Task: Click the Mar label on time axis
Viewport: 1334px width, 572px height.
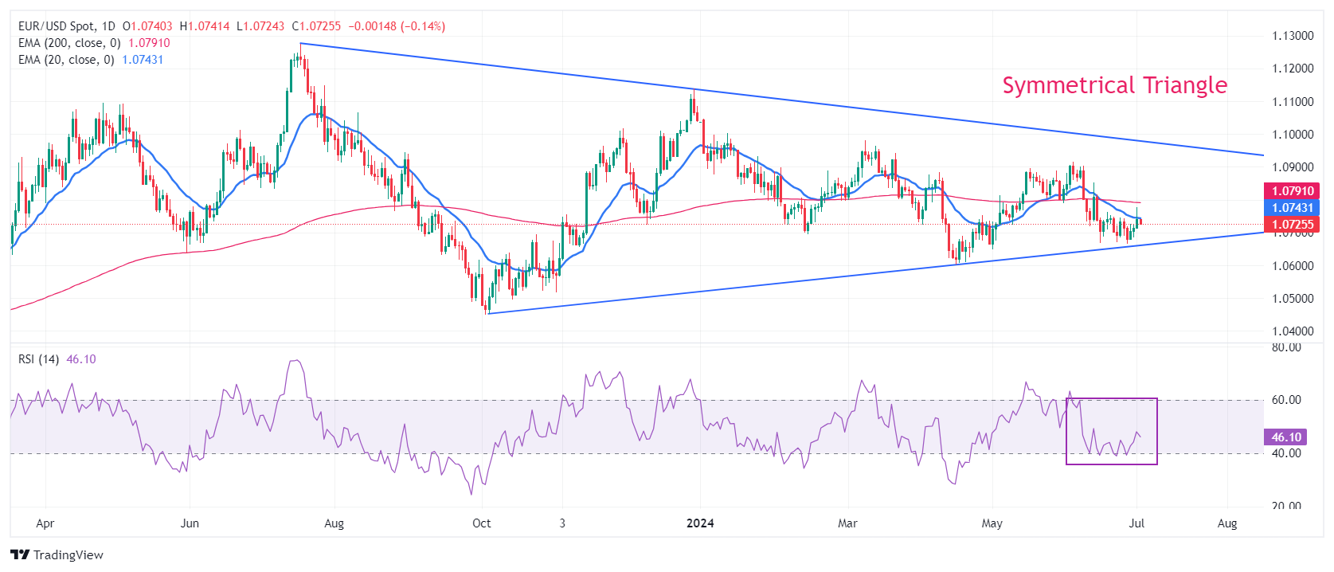Action: (847, 523)
